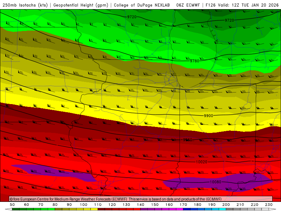The width and height of the screenshot is (281, 211).
Task: Click the legend value 200
Action: [x=226, y=205]
